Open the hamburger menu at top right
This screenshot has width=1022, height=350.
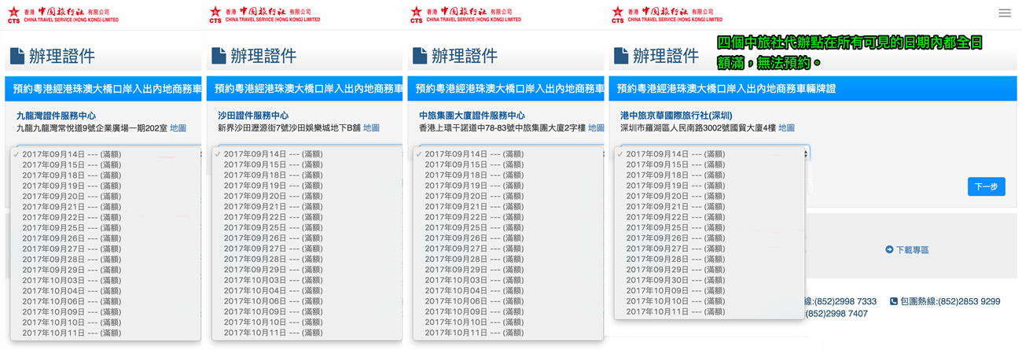1005,13
